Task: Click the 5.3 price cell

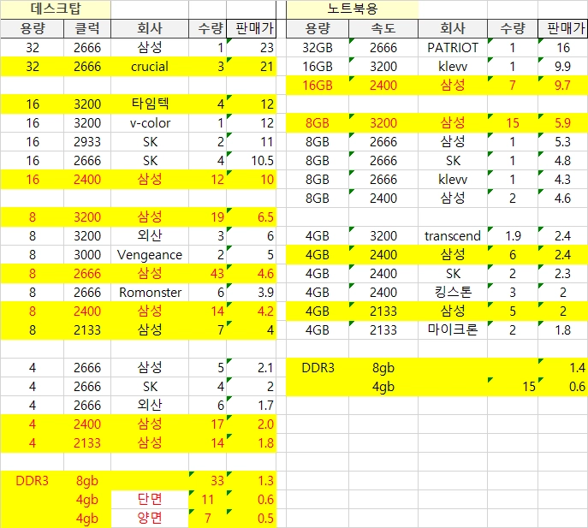Action: point(562,142)
